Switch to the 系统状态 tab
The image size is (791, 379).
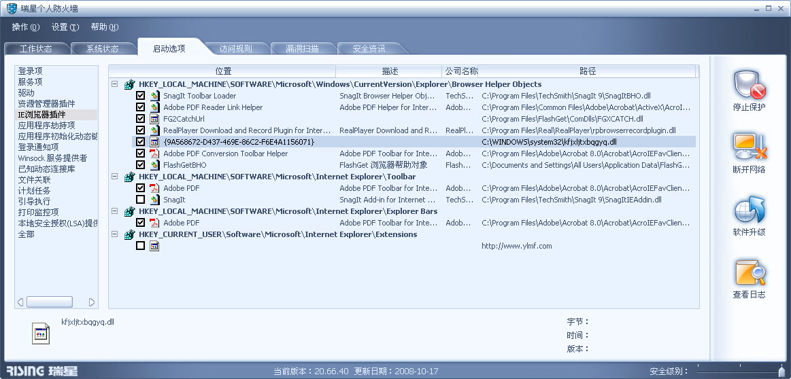[103, 49]
